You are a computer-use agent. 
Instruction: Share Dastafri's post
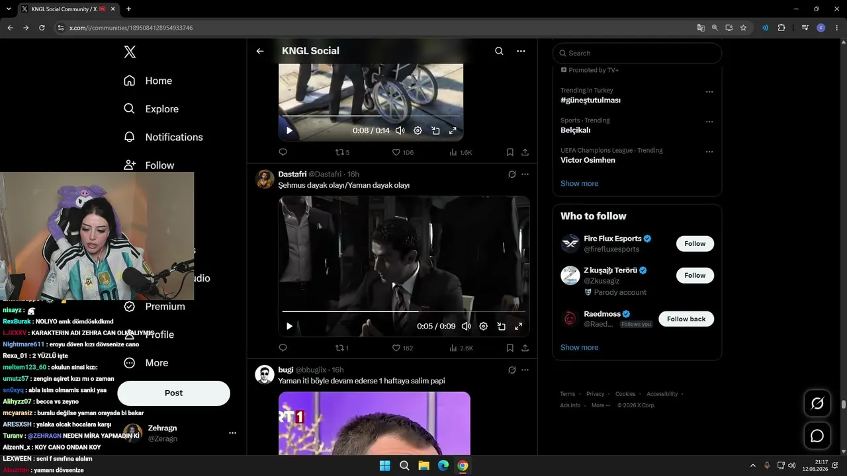pyautogui.click(x=525, y=348)
